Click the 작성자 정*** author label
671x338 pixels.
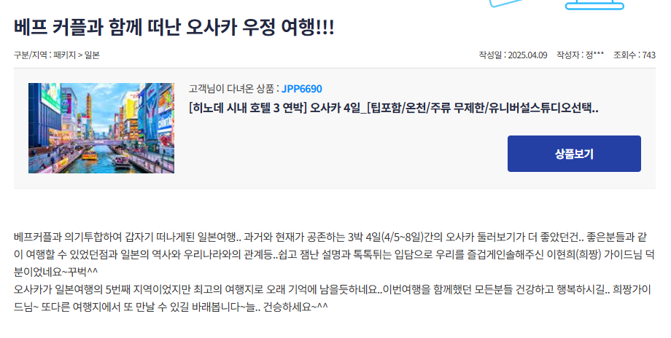580,55
